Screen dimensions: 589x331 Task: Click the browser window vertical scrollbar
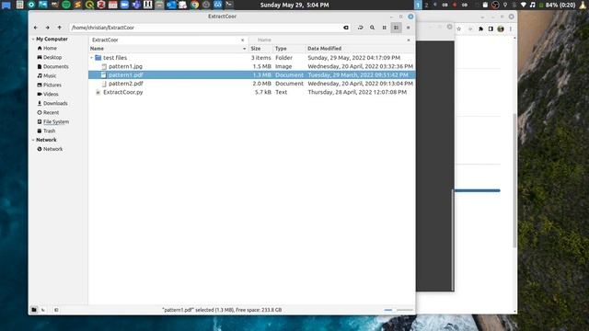pyautogui.click(x=514, y=180)
